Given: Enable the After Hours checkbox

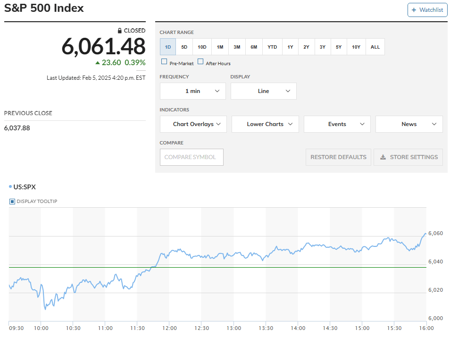Looking at the screenshot, I should click(x=200, y=62).
